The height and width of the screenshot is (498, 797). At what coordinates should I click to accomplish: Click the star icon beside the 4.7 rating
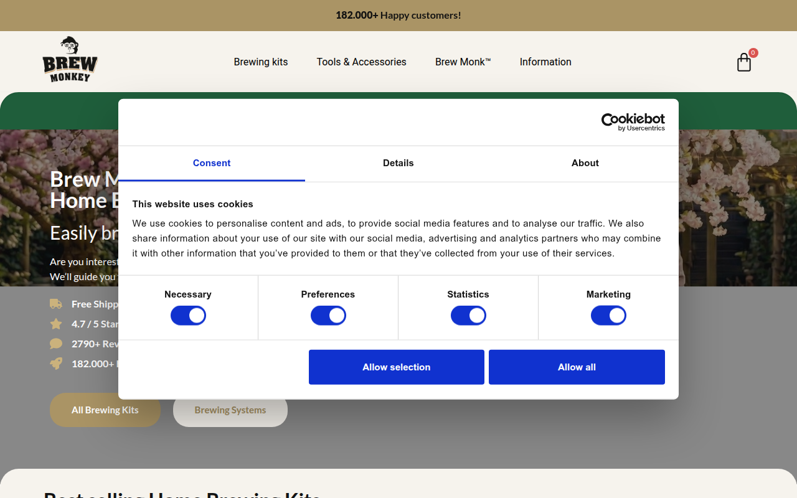click(x=56, y=324)
